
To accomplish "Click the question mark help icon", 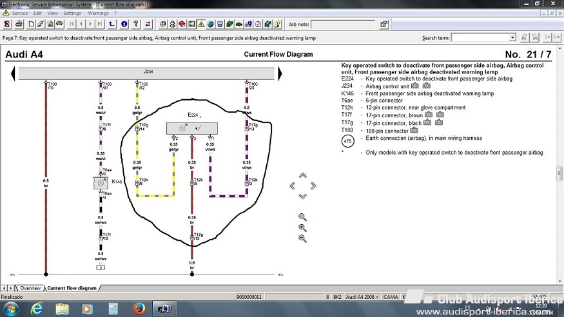I will (x=135, y=24).
